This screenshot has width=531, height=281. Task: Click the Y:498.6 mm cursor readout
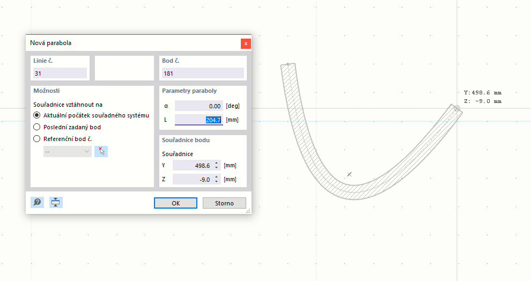pos(483,92)
